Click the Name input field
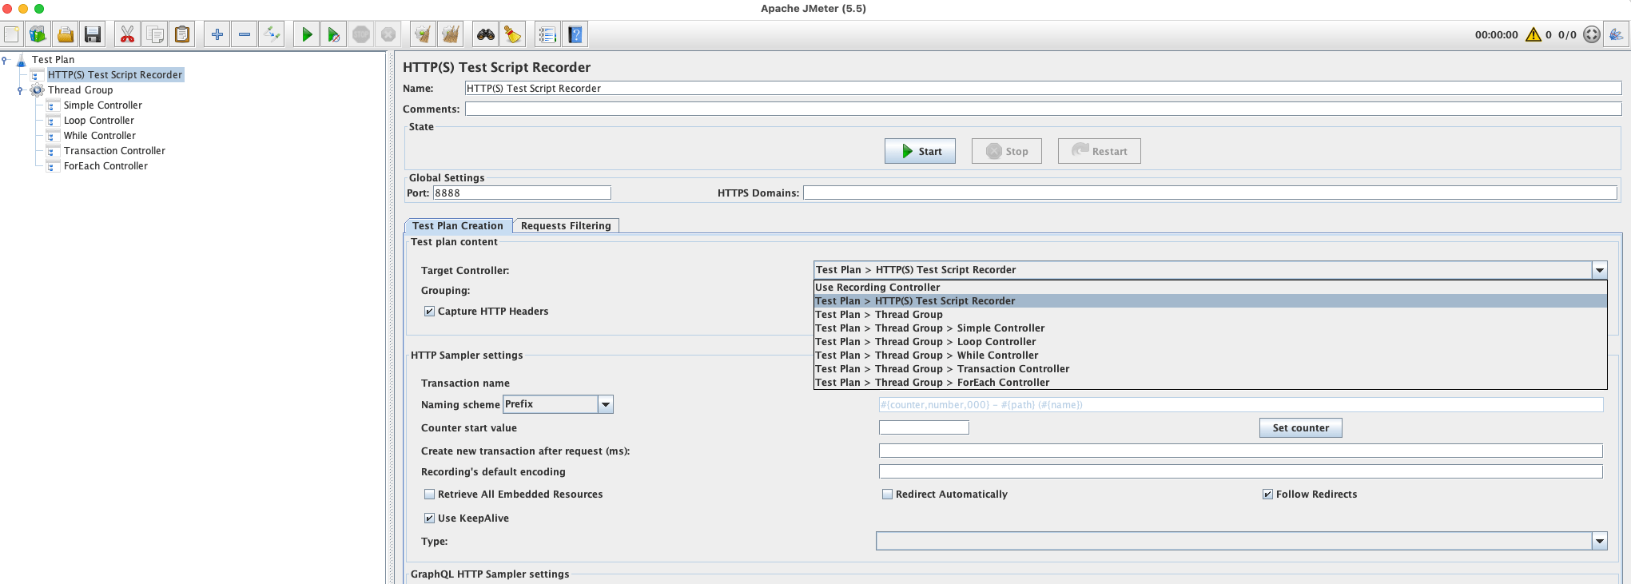 point(1043,89)
